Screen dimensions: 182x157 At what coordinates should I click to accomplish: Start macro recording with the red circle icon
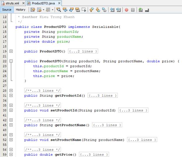pos(127,10)
